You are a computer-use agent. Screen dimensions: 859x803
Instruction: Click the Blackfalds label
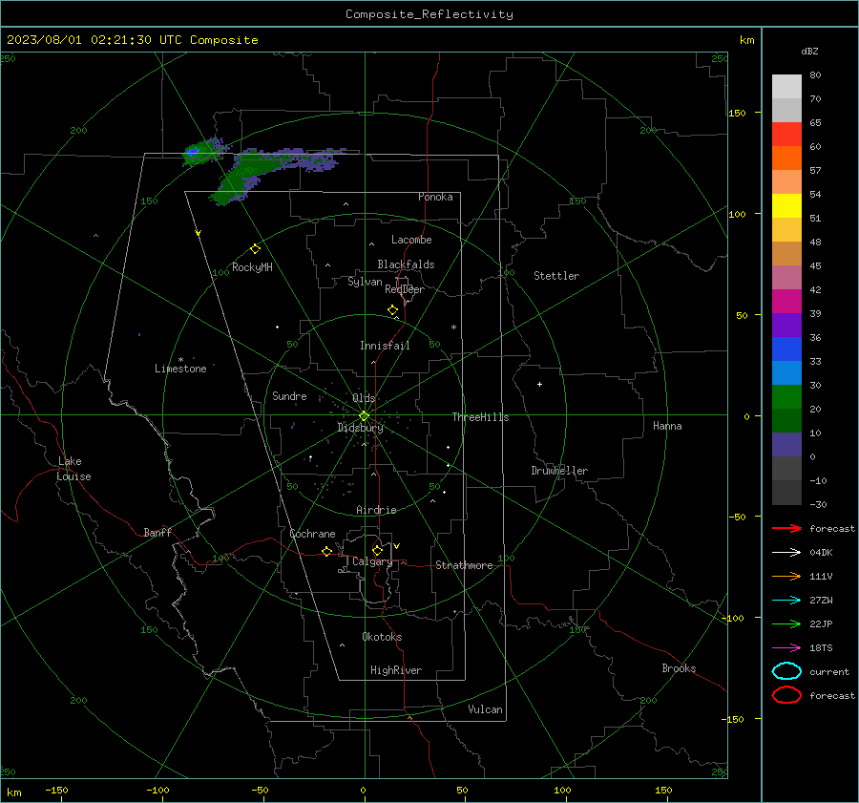406,264
